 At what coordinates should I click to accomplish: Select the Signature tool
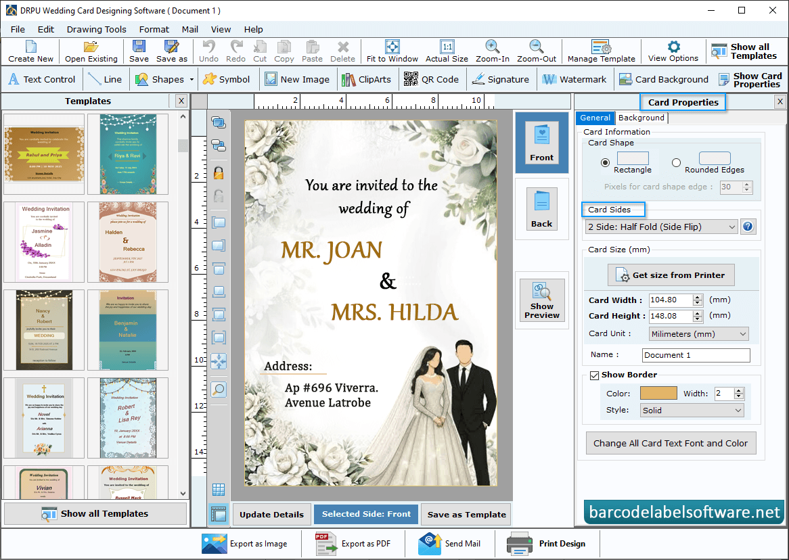pos(501,80)
